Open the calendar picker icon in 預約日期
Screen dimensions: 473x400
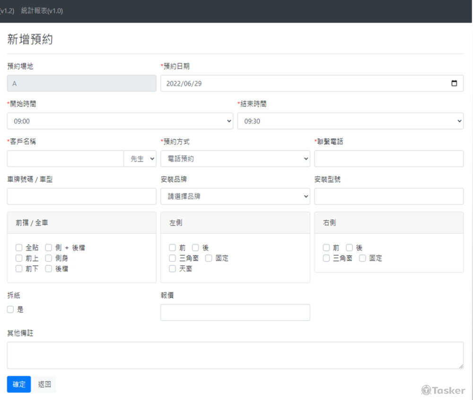point(454,83)
